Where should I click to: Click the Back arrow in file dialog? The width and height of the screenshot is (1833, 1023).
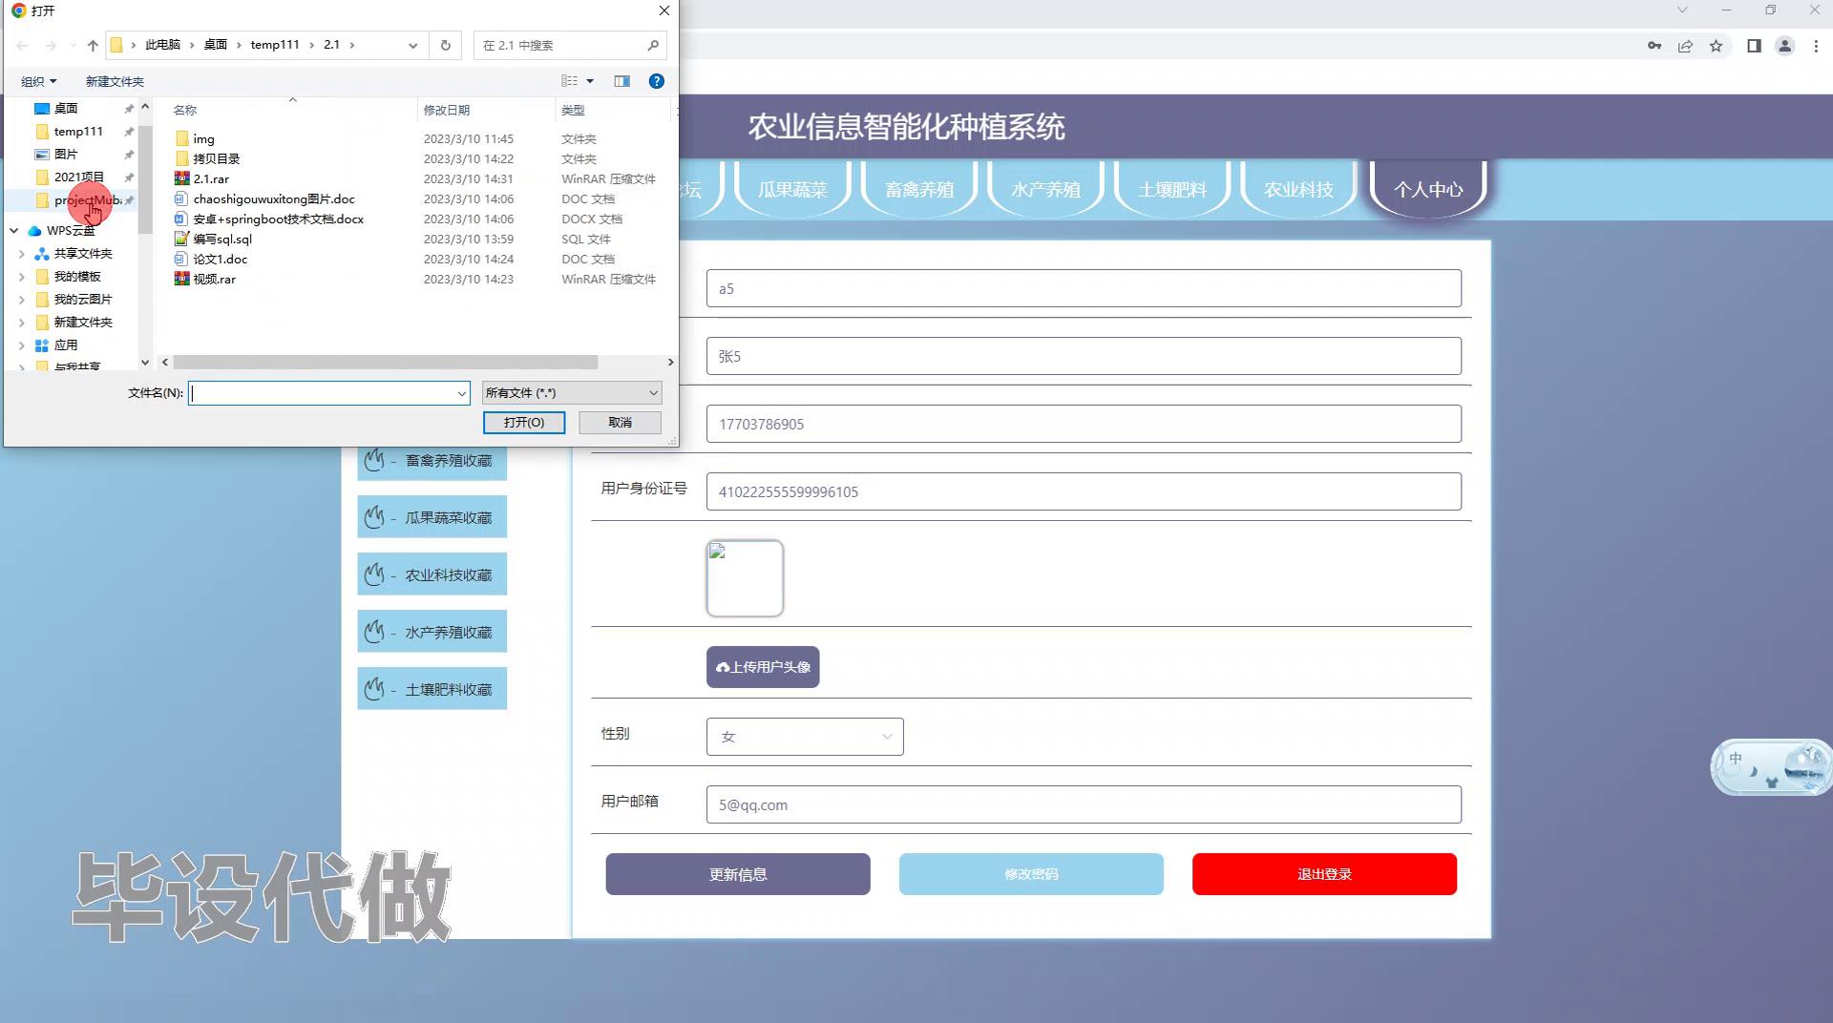[x=22, y=45]
